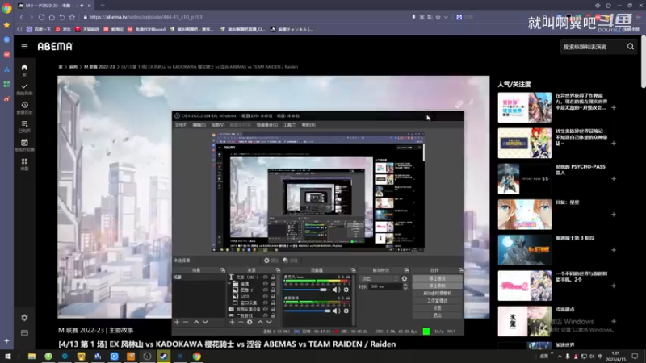The height and width of the screenshot is (363, 646).
Task: Add a source with plus in OBS sources panel
Action: [232, 322]
